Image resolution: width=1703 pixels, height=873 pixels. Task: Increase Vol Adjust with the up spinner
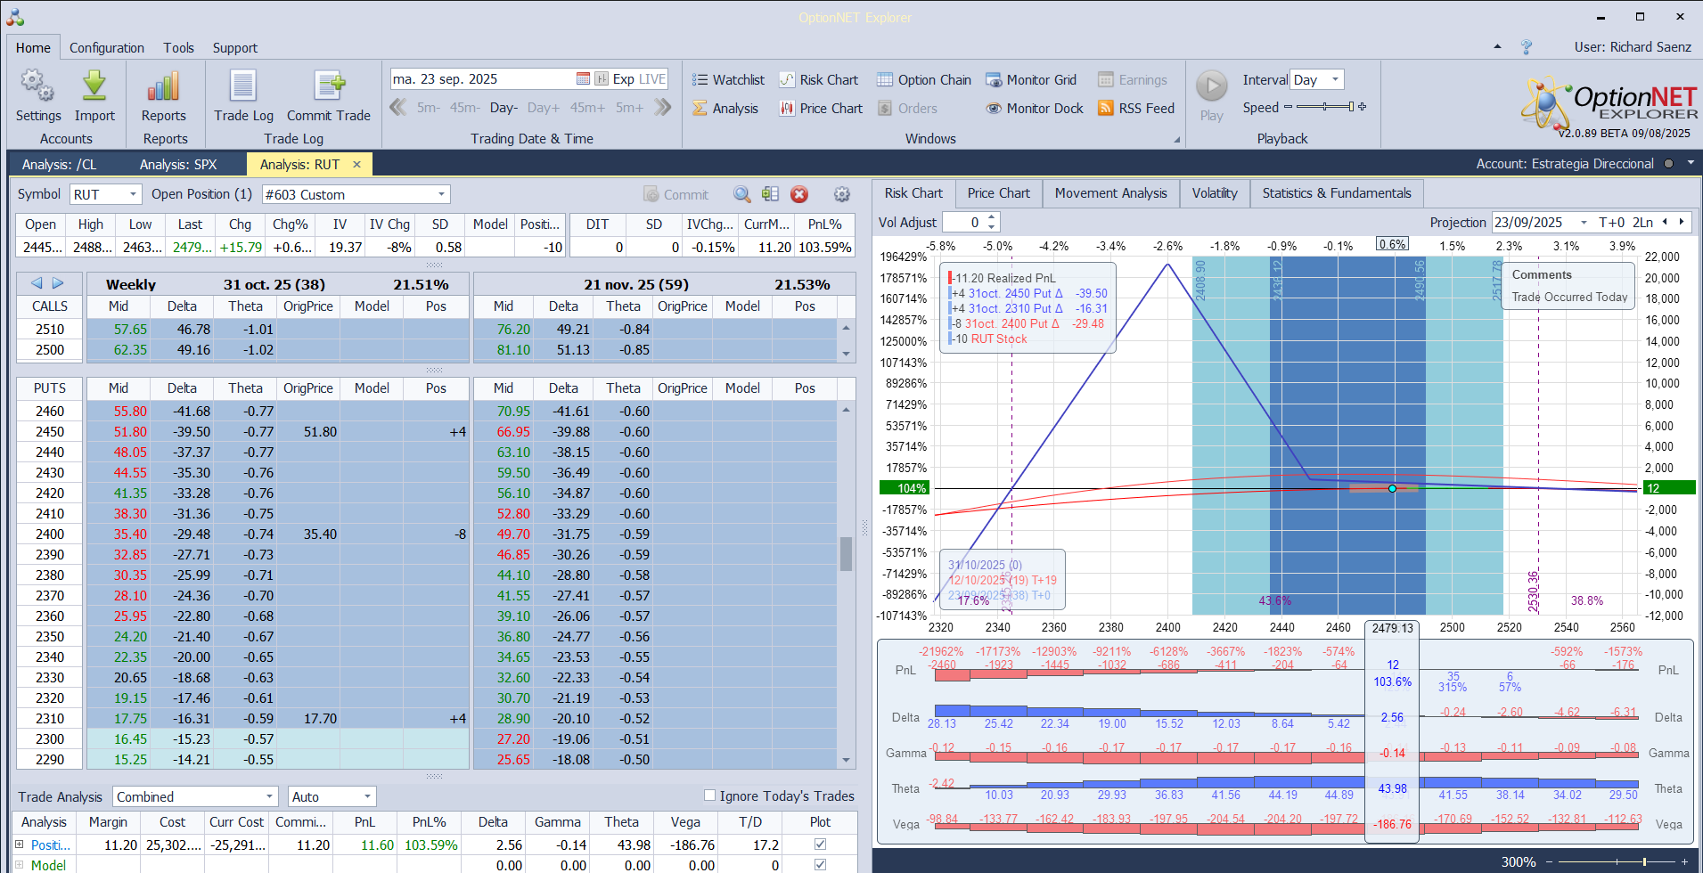(x=992, y=217)
